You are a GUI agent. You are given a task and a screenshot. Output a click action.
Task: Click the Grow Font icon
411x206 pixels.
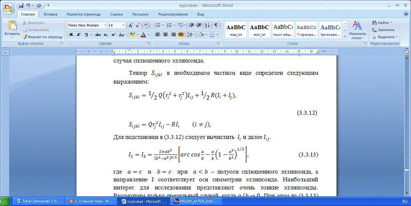click(x=130, y=25)
